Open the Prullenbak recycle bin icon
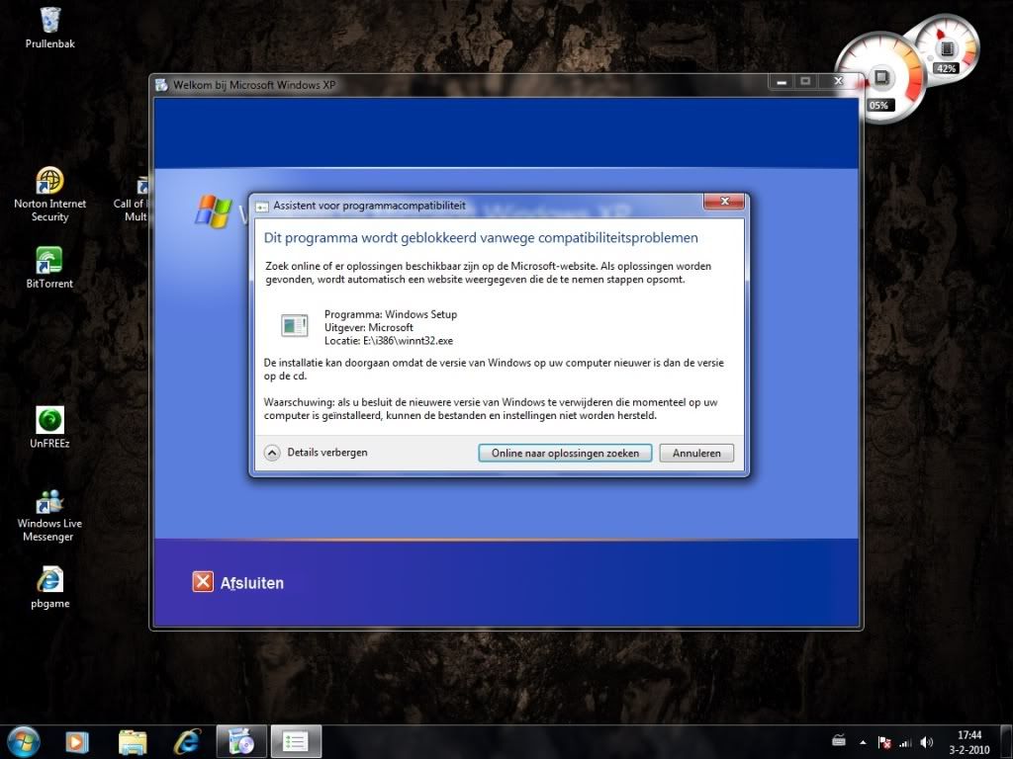This screenshot has width=1013, height=759. (49, 28)
